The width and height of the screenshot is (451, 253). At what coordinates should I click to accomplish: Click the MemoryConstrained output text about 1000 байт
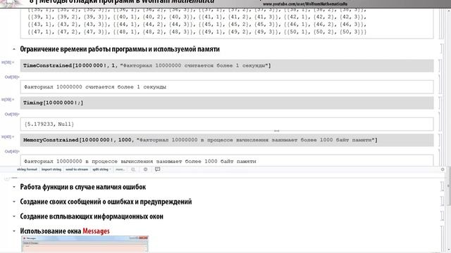pyautogui.click(x=140, y=161)
